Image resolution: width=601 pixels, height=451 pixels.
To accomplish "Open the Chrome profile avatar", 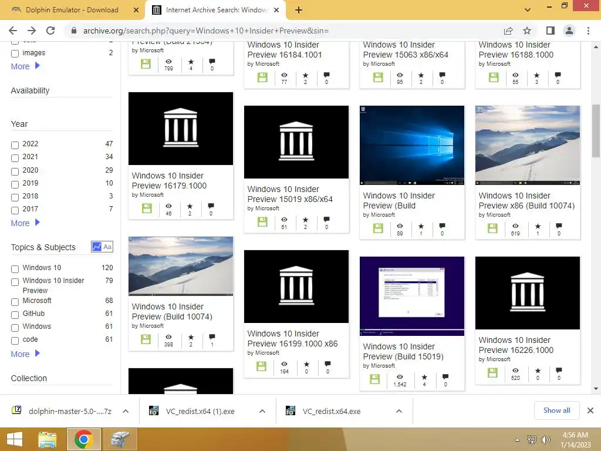I will point(569,31).
